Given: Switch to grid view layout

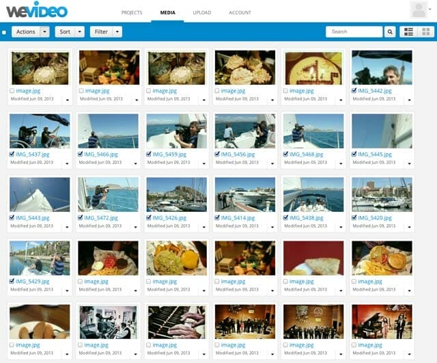Looking at the screenshot, I should [x=427, y=31].
